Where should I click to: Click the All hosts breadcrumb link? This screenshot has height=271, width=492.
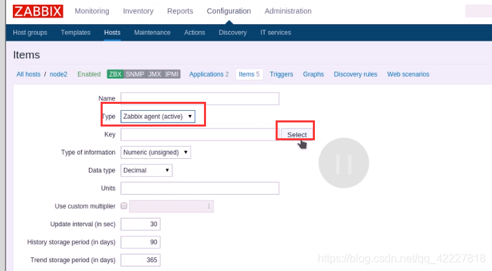tap(28, 74)
